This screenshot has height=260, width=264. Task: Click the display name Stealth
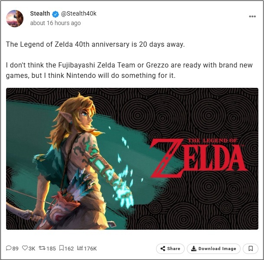coord(40,13)
